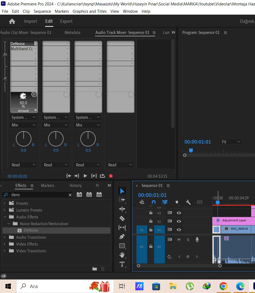The height and width of the screenshot is (293, 255).
Task: Play sequence in Audio Track Mixer
Action: click(85, 176)
